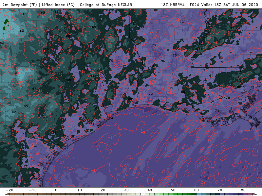Click the colorbar label "0"

click(56, 190)
